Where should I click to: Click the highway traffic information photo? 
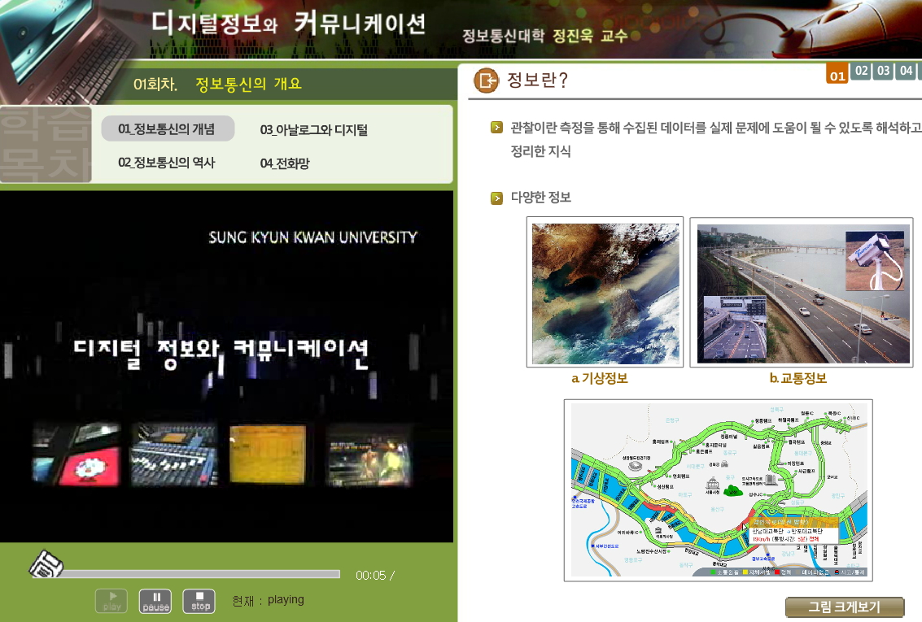pos(803,293)
